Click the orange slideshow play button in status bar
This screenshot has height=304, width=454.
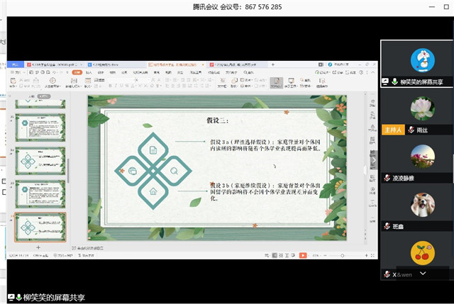[x=304, y=254]
